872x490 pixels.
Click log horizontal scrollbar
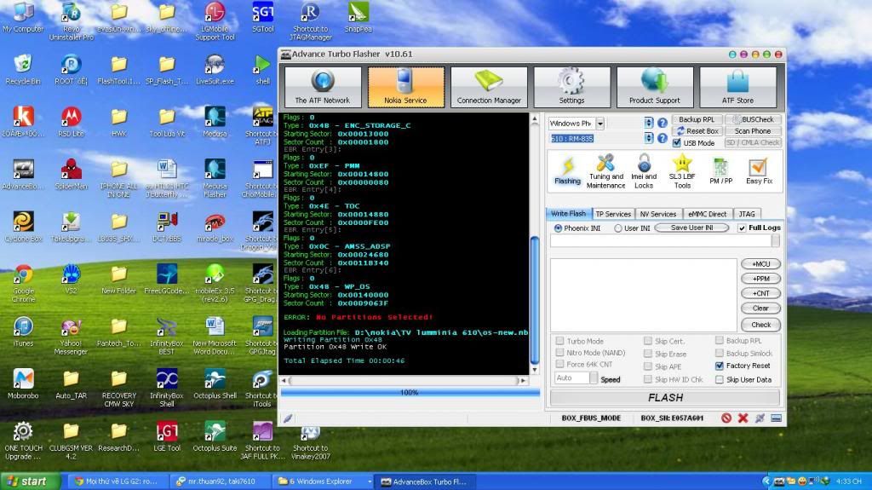405,381
